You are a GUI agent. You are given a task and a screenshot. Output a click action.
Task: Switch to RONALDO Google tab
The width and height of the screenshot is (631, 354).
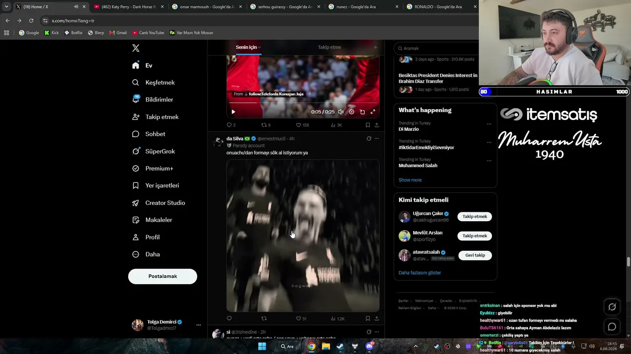pyautogui.click(x=441, y=7)
